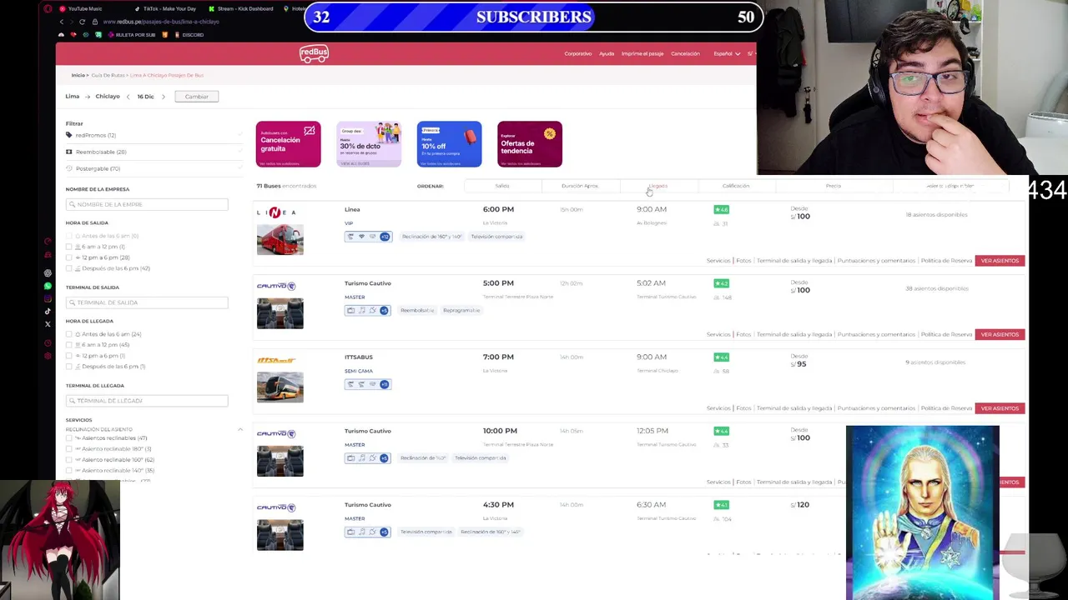Click the Guía De Rutas breadcrumb

point(108,75)
